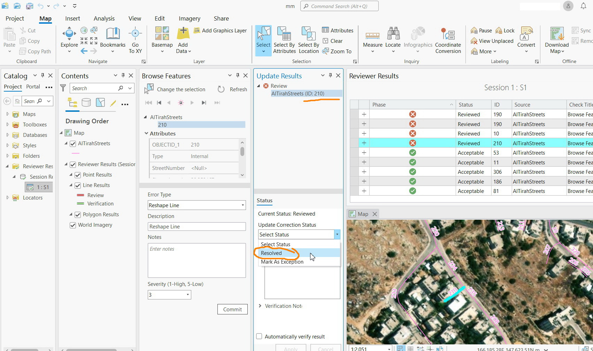Image resolution: width=593 pixels, height=351 pixels.
Task: Switch to the Imagery ribbon tab
Action: [x=189, y=18]
